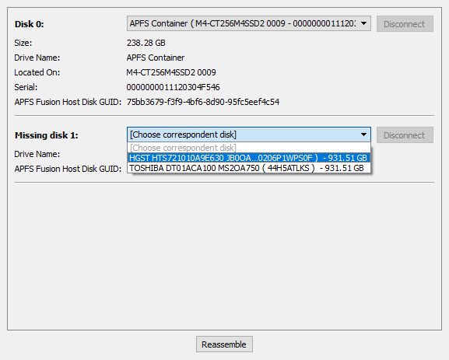Select the HGST HTS721010A9E630 disk option
449x360 pixels.
248,158
